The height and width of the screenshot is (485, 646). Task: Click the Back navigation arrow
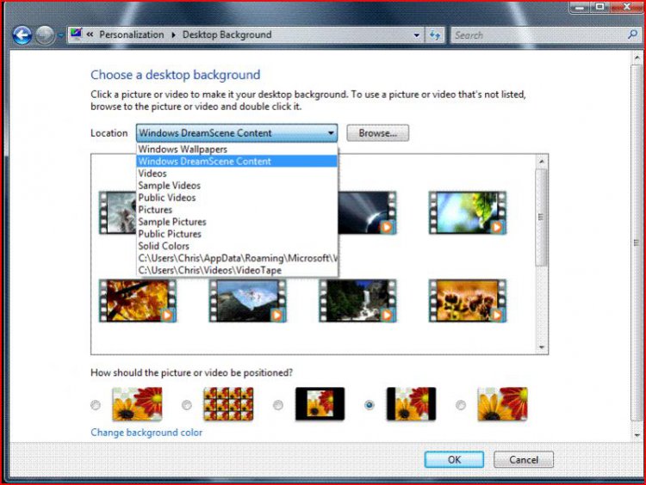click(22, 35)
